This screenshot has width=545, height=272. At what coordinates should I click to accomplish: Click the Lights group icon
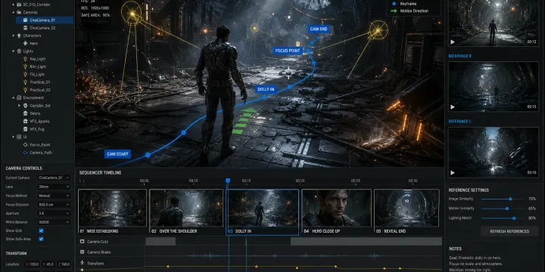point(19,51)
